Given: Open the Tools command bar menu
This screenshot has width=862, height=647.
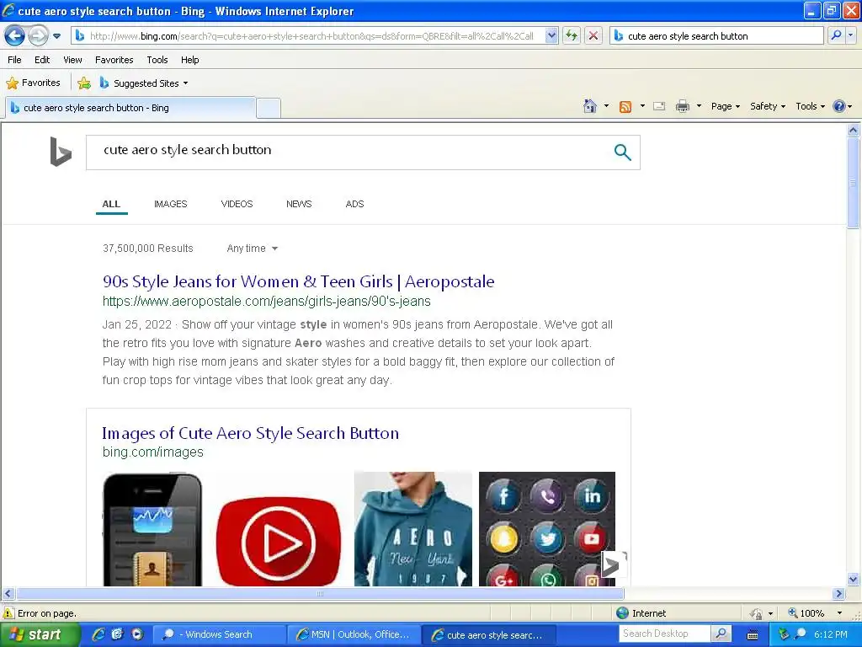Looking at the screenshot, I should pos(810,106).
